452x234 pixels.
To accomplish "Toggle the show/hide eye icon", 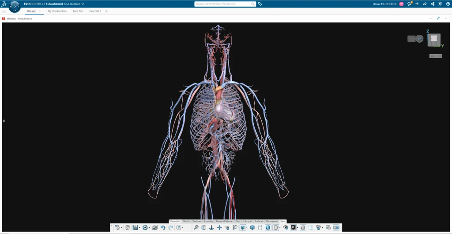I will point(285,227).
